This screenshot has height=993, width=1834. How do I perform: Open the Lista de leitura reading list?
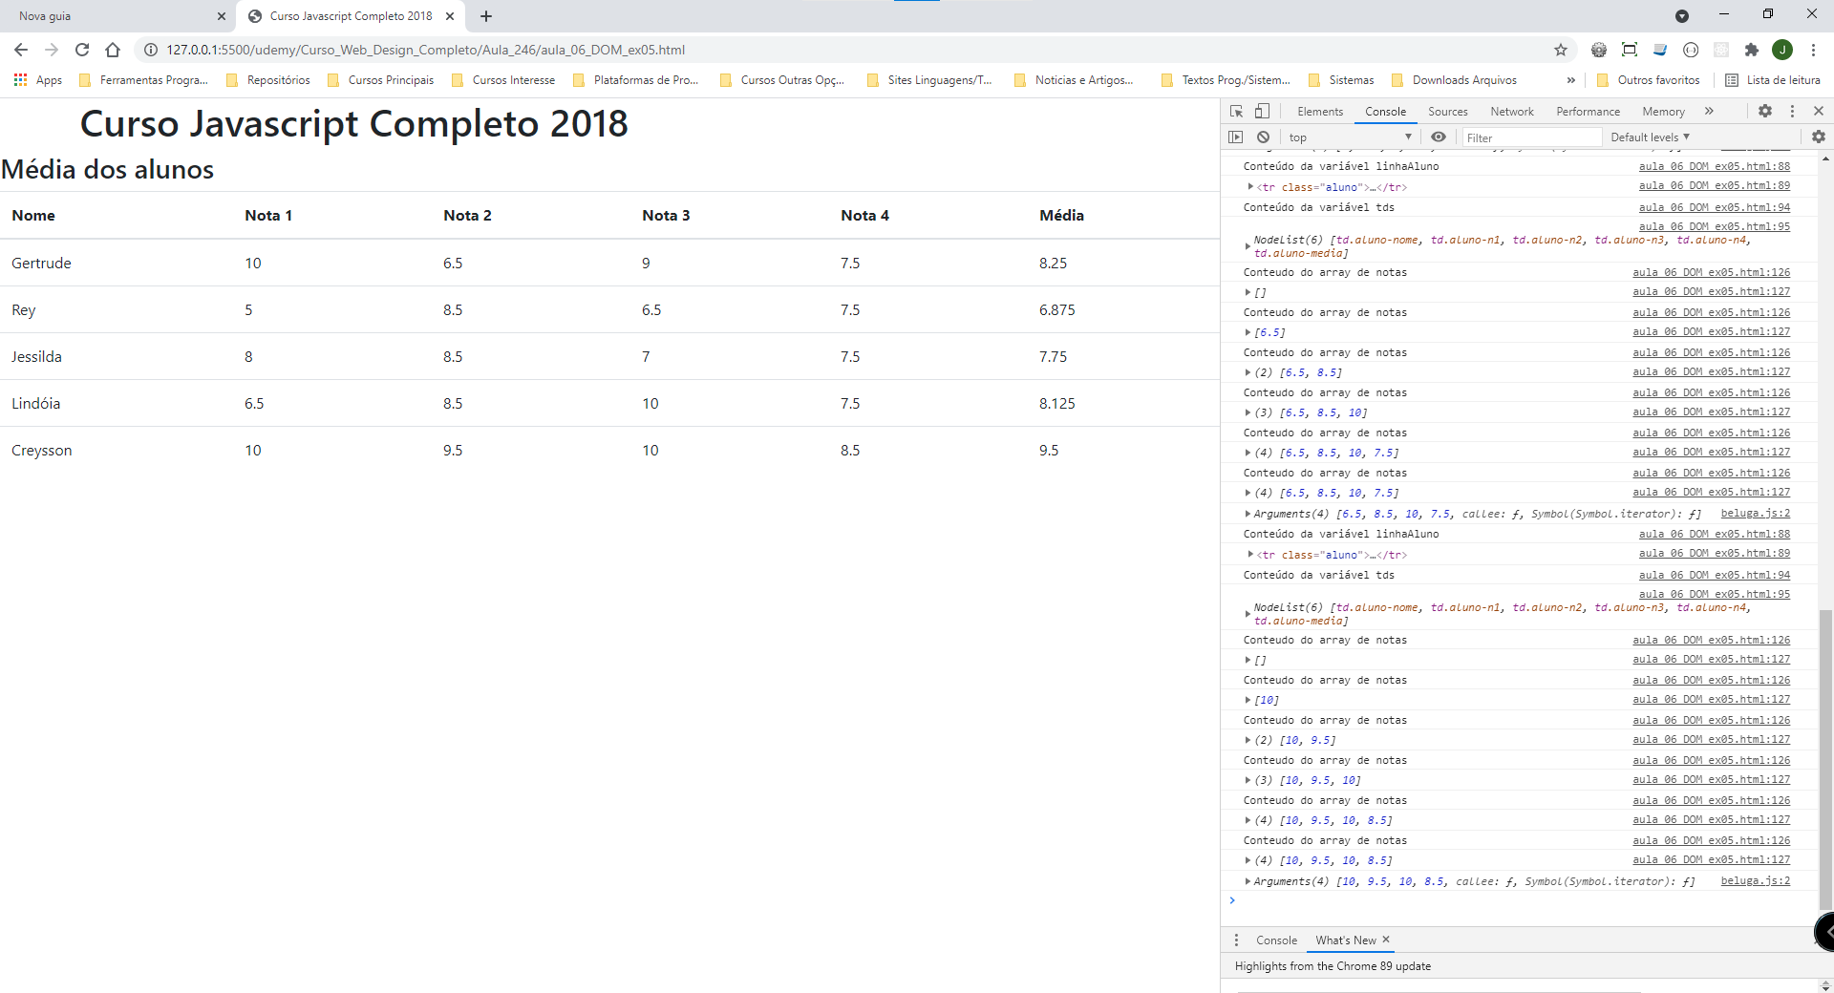[x=1773, y=80]
